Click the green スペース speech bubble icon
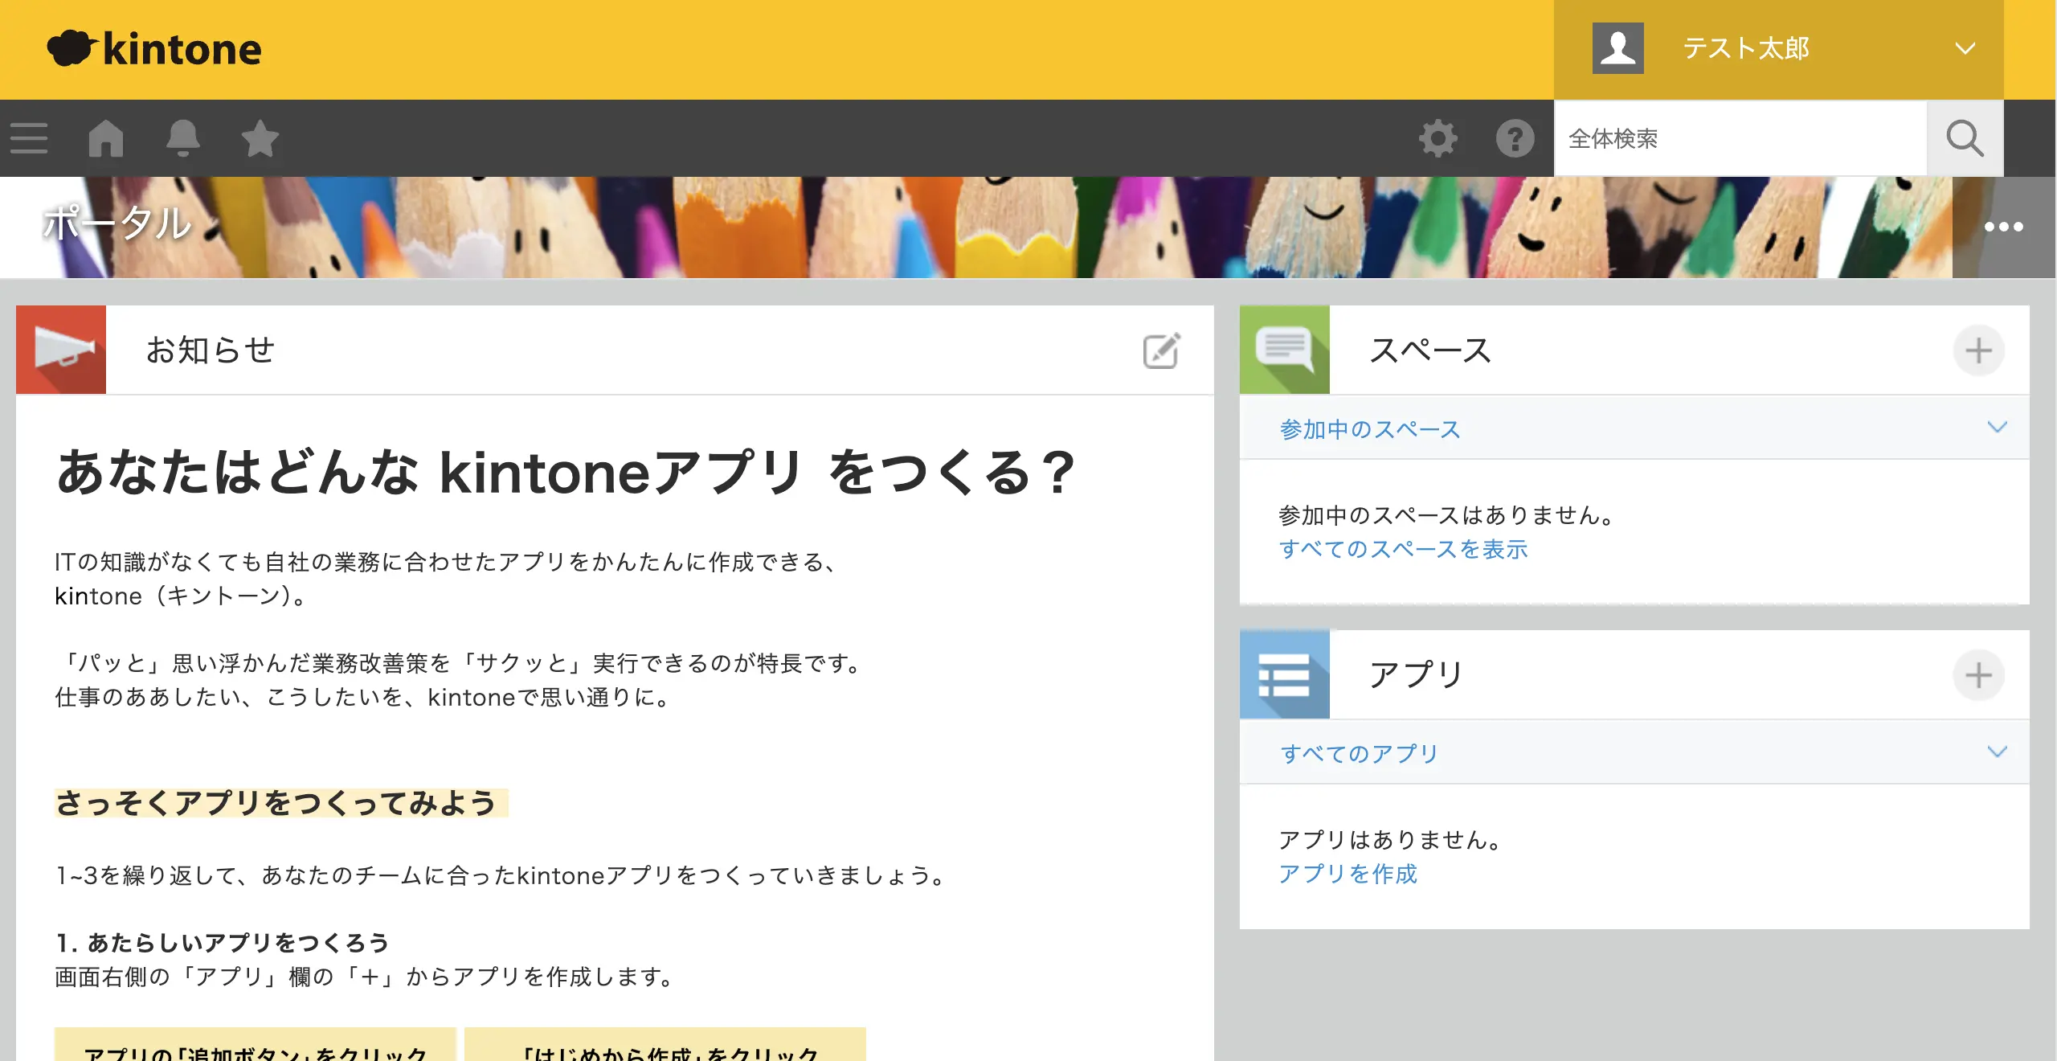Image resolution: width=2057 pixels, height=1061 pixels. pos(1284,350)
